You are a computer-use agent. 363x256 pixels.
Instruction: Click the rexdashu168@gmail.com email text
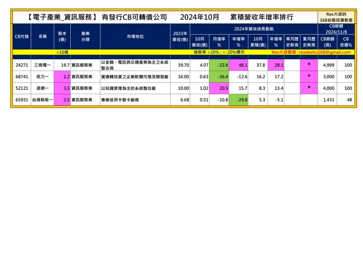(x=325, y=52)
